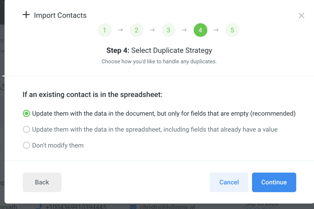This screenshot has height=209, width=314.
Task: Skip ahead to step 5 circle
Action: point(232,30)
